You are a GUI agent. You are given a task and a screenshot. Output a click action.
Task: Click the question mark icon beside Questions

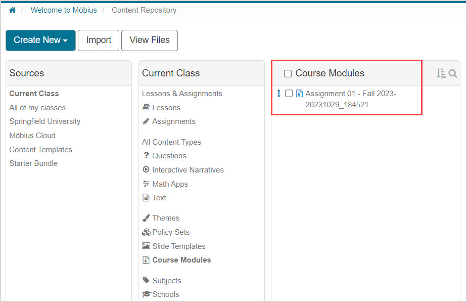(x=146, y=156)
